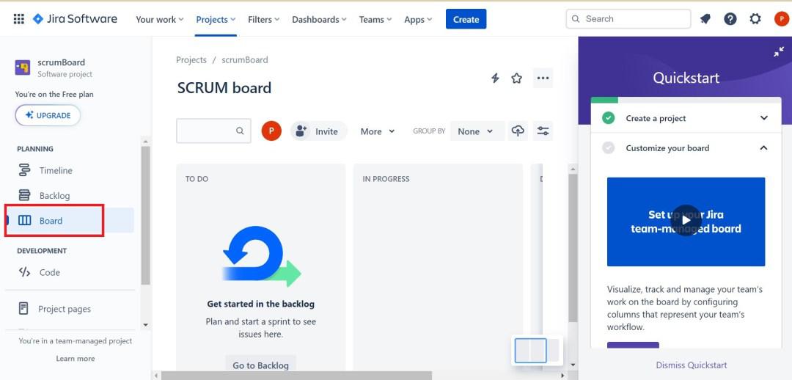Open the Apps dropdown menu

click(418, 20)
